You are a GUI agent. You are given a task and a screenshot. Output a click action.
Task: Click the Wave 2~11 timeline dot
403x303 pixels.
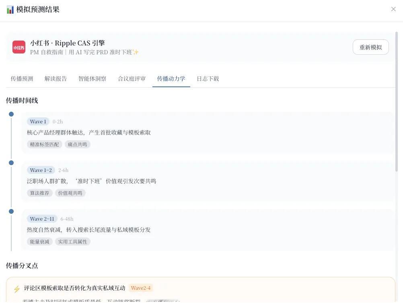pyautogui.click(x=11, y=211)
